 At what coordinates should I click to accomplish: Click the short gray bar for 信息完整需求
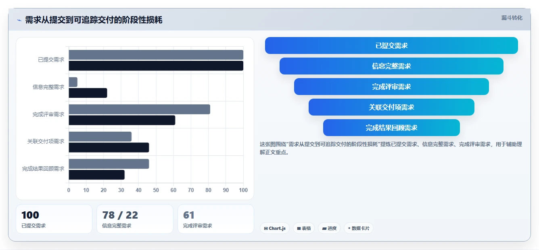tap(73, 82)
